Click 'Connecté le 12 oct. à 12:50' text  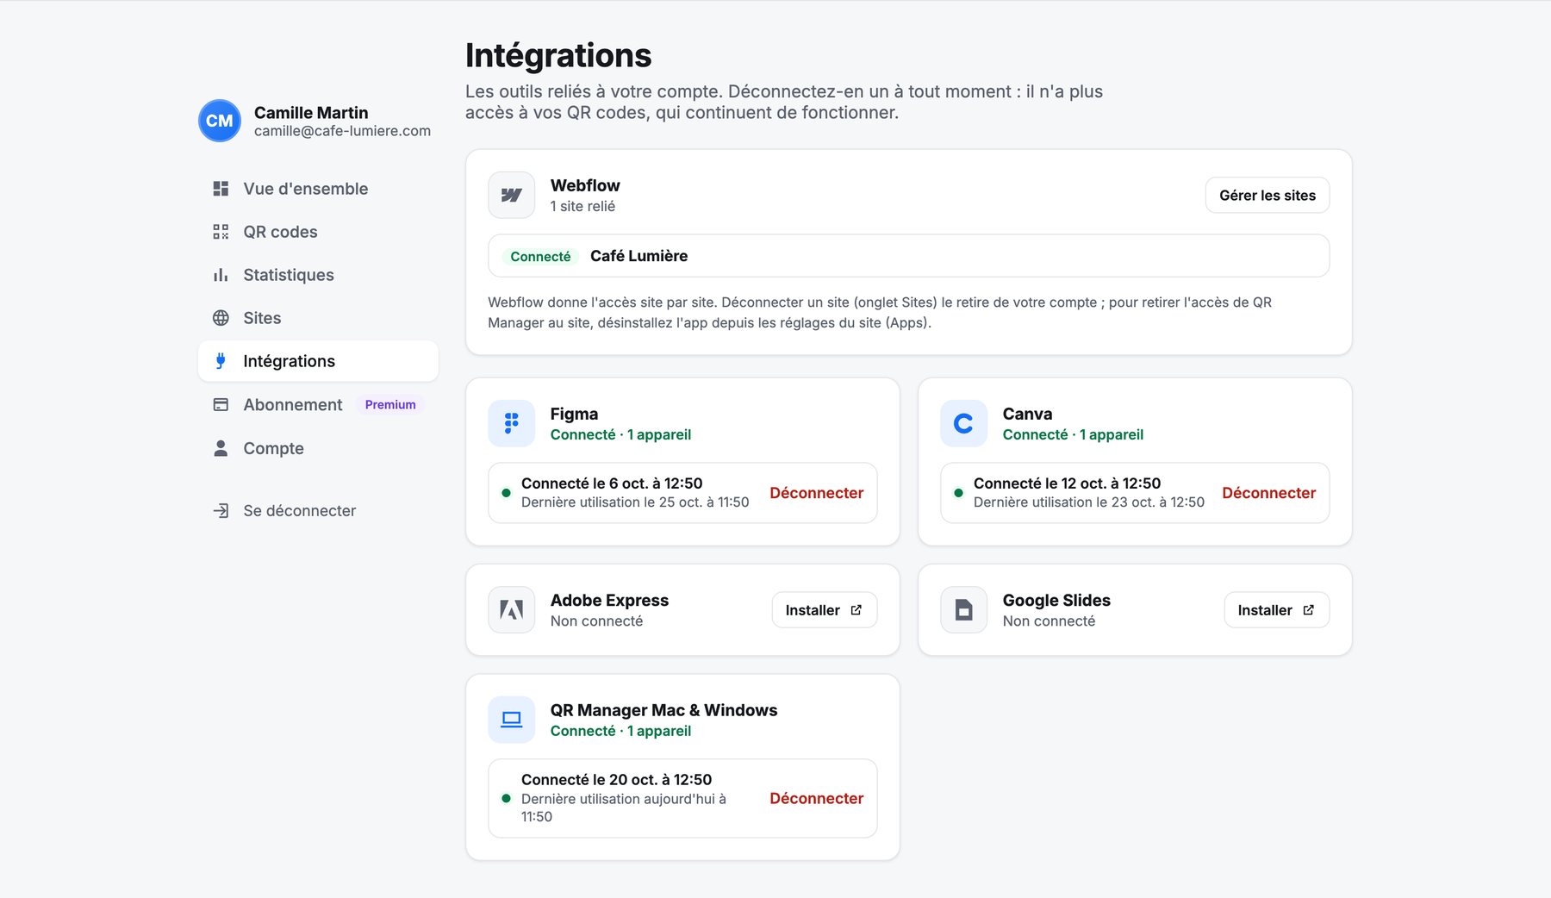[x=1067, y=483]
